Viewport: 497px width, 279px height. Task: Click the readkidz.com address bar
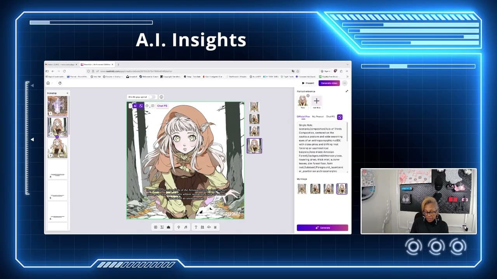[193, 71]
